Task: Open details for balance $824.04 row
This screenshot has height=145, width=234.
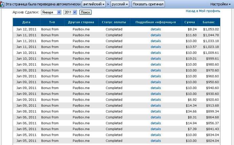Action: [156, 141]
